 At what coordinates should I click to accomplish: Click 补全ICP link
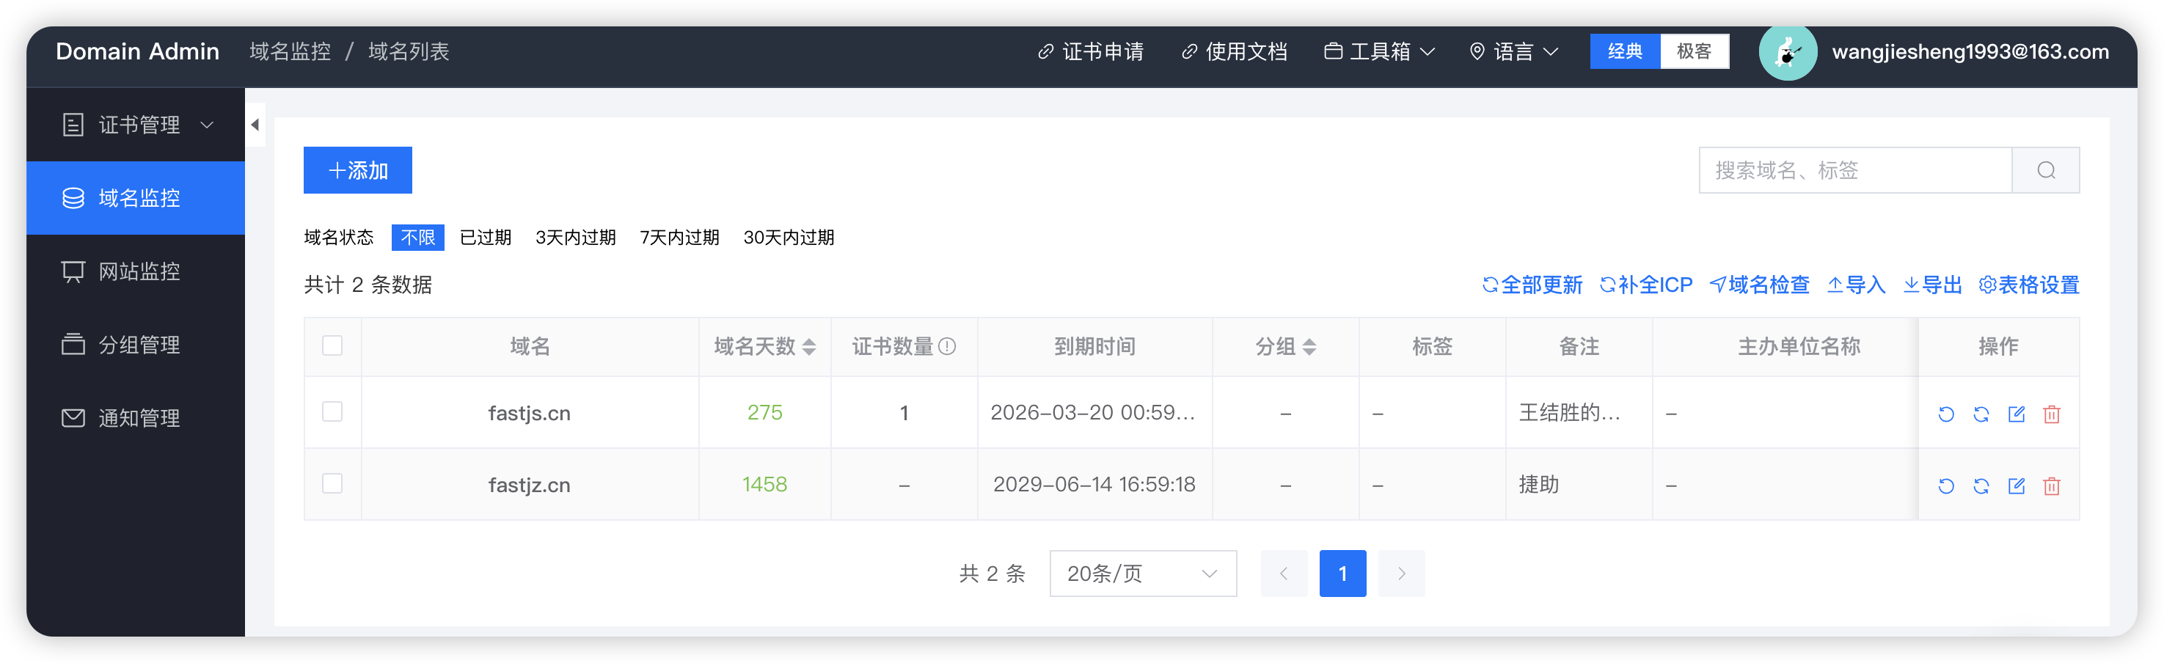(1645, 285)
